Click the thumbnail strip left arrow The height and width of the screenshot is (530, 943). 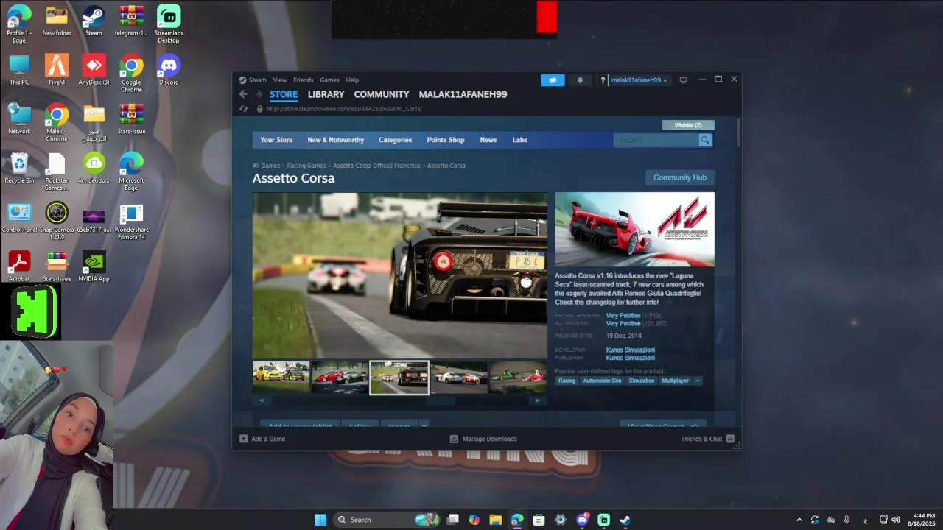point(262,400)
